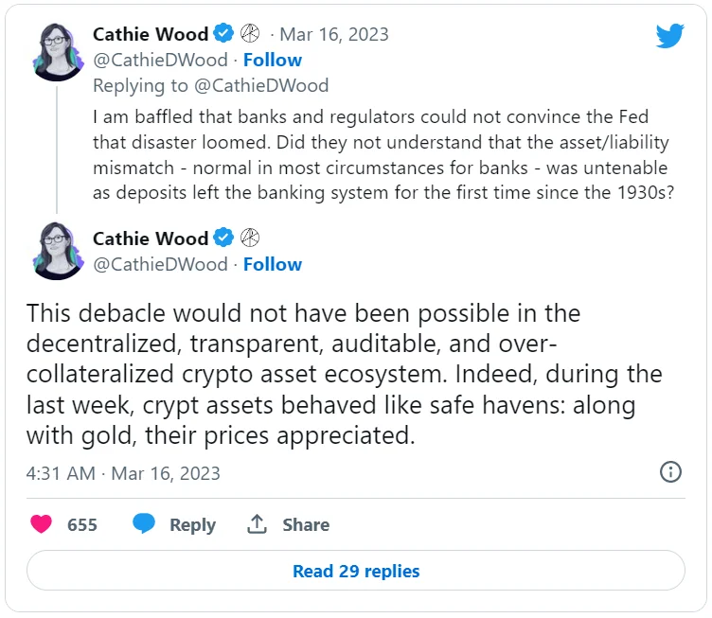Open the tweet info circle icon

(x=670, y=472)
